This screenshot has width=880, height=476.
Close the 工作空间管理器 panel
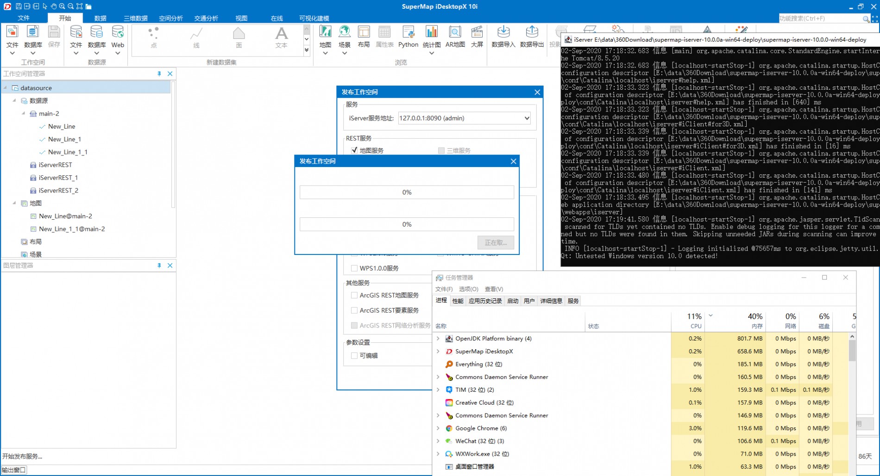coord(170,74)
